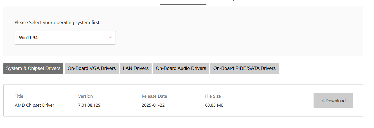374x128 pixels.
Task: Download the AMD Chipset Driver
Action: click(x=333, y=100)
